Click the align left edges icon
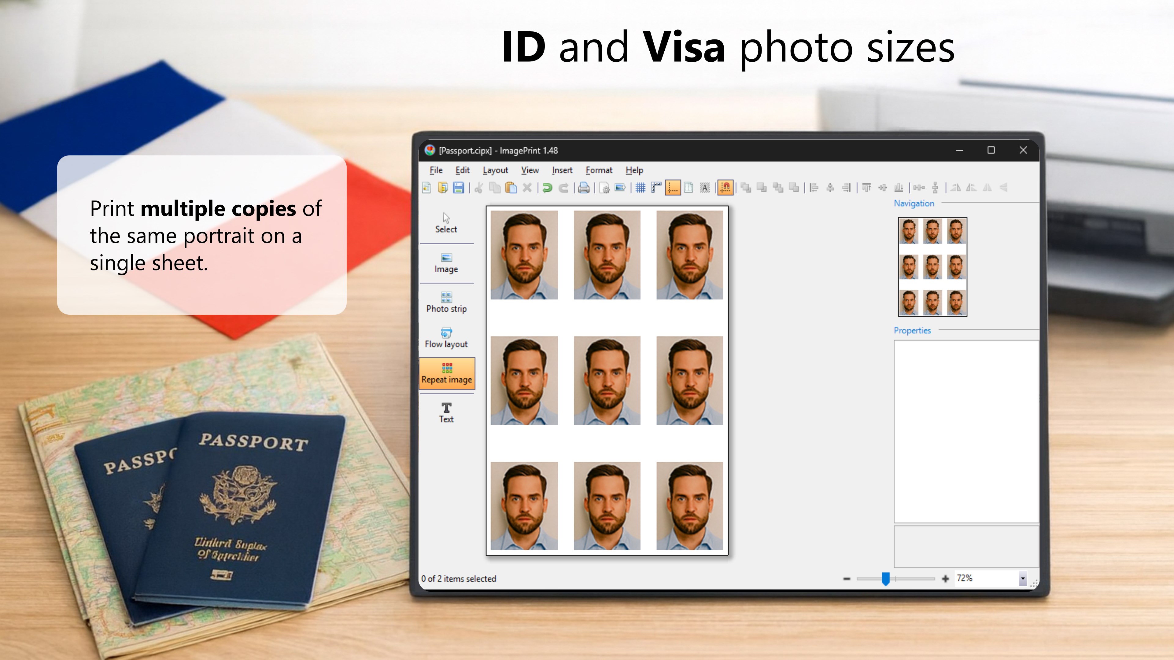This screenshot has height=660, width=1174. (814, 188)
